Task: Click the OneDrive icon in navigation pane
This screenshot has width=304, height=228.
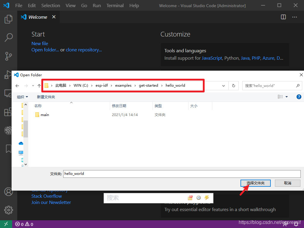Action: click(21, 143)
